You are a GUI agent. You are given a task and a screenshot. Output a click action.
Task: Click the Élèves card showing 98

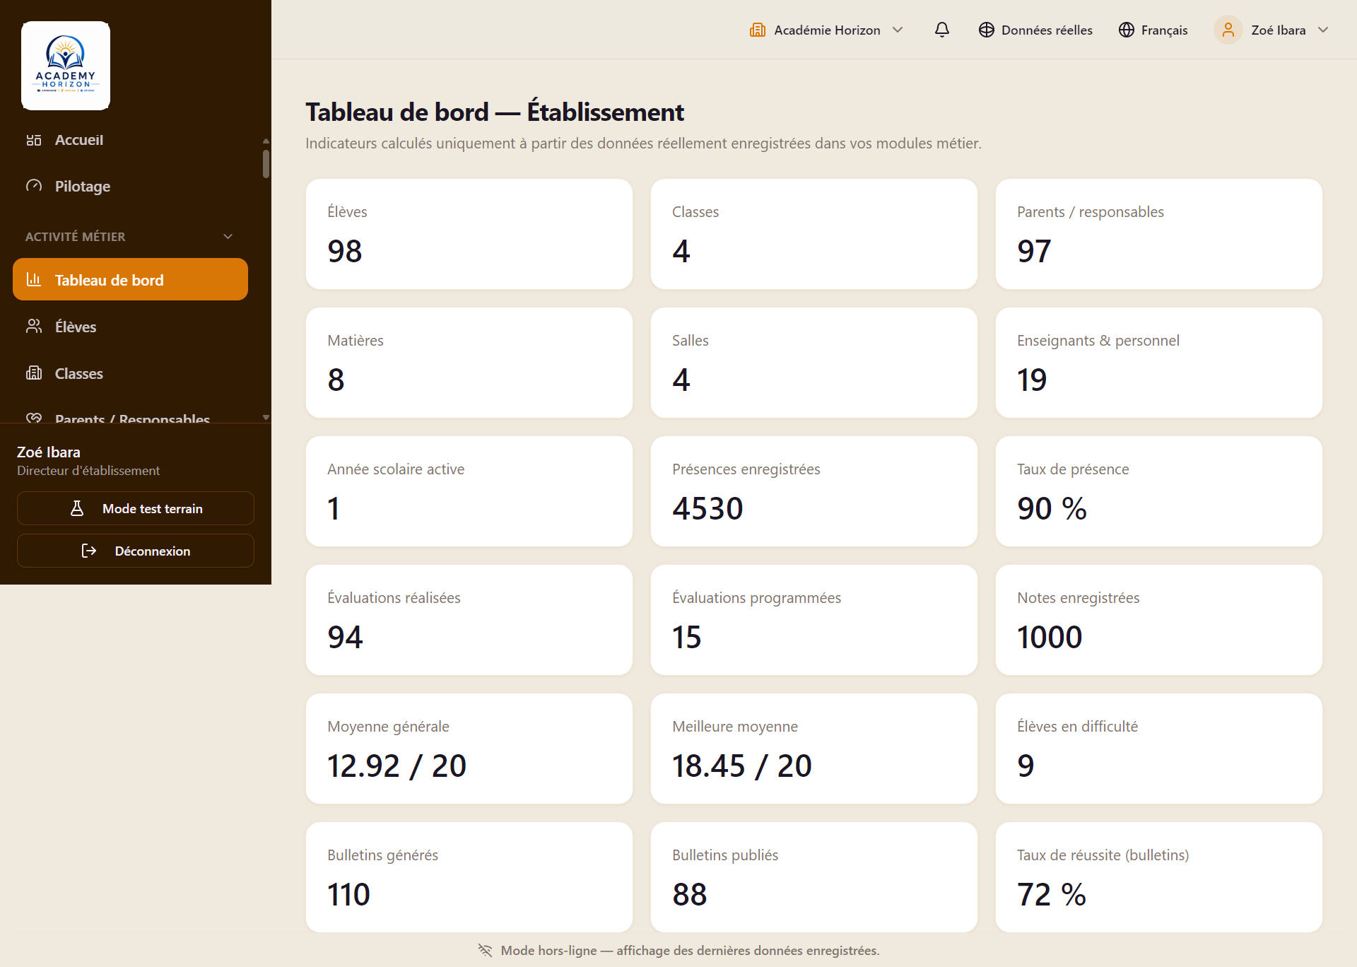[469, 234]
